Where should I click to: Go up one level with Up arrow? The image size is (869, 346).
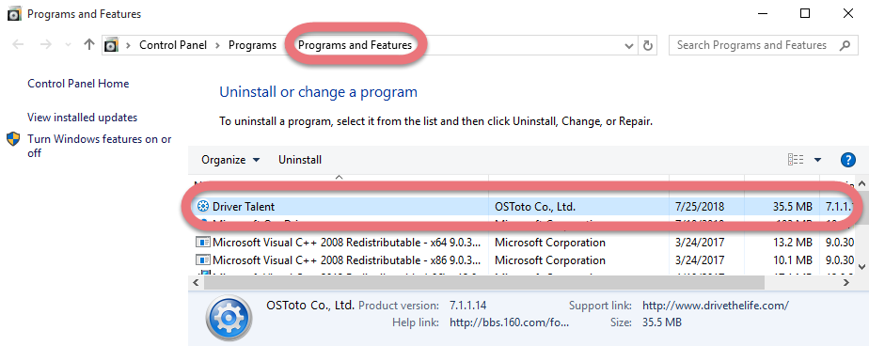pyautogui.click(x=88, y=45)
